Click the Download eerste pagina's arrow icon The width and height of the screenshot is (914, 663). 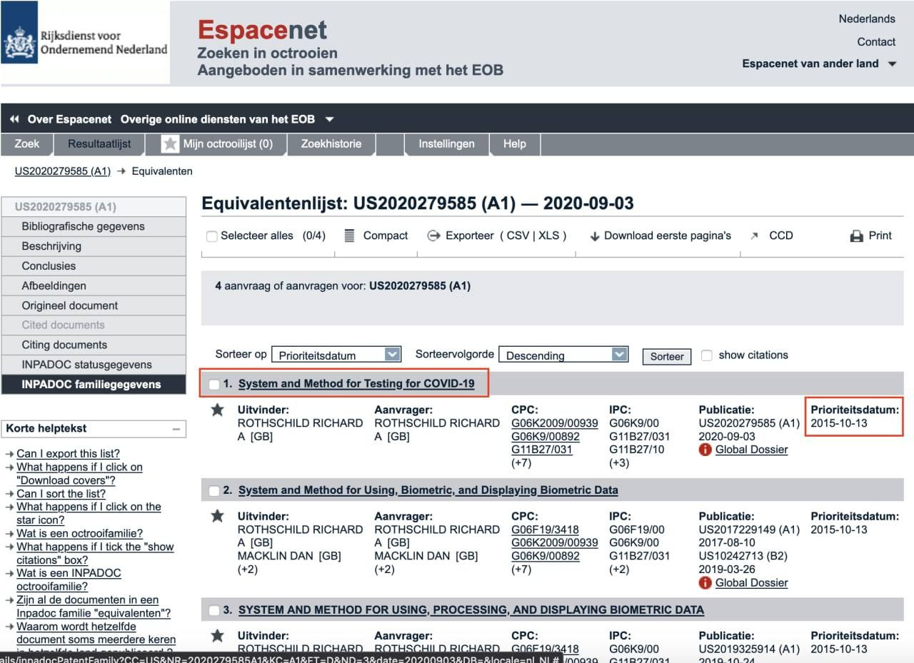pyautogui.click(x=594, y=236)
